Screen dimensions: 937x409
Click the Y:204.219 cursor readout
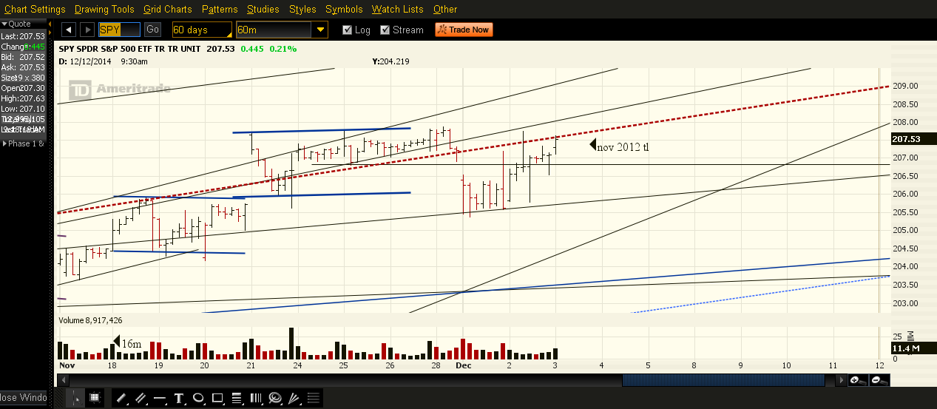(391, 61)
